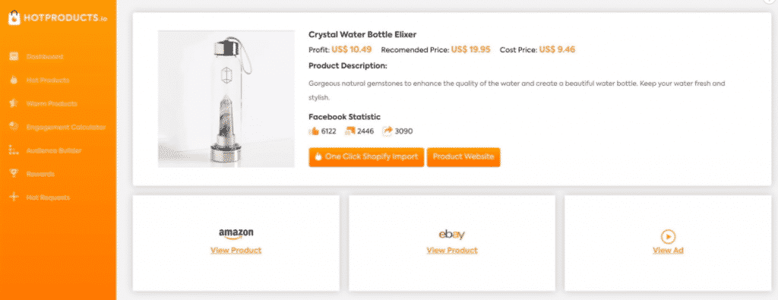The width and height of the screenshot is (778, 300).
Task: Click the Audience Builder icon
Action: 14,150
